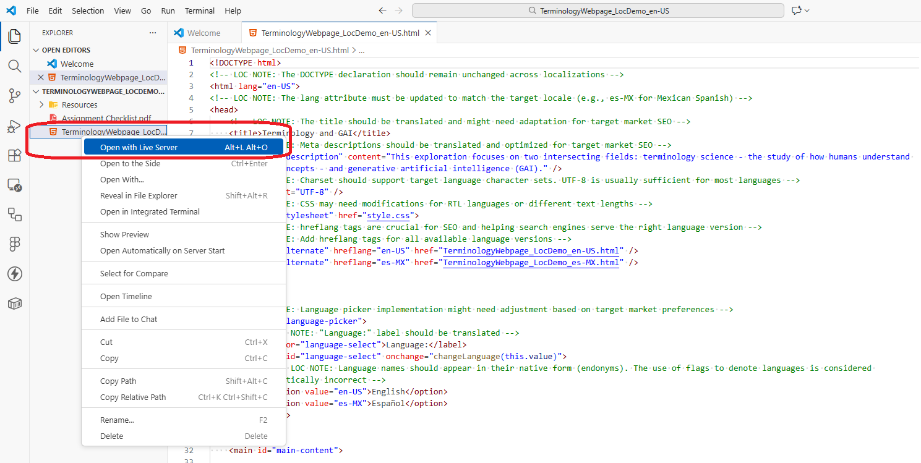Choose Copy Relative Path

click(184, 397)
